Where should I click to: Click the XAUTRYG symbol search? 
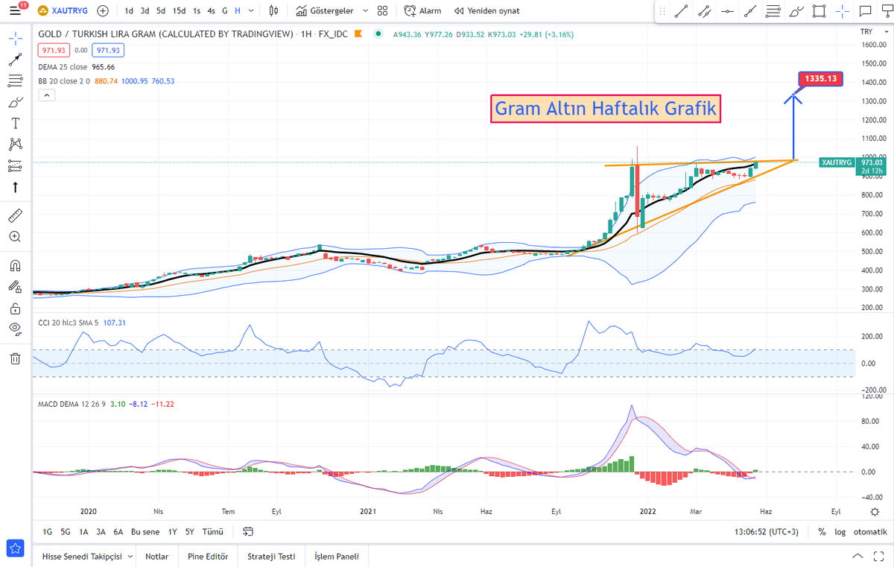[63, 11]
